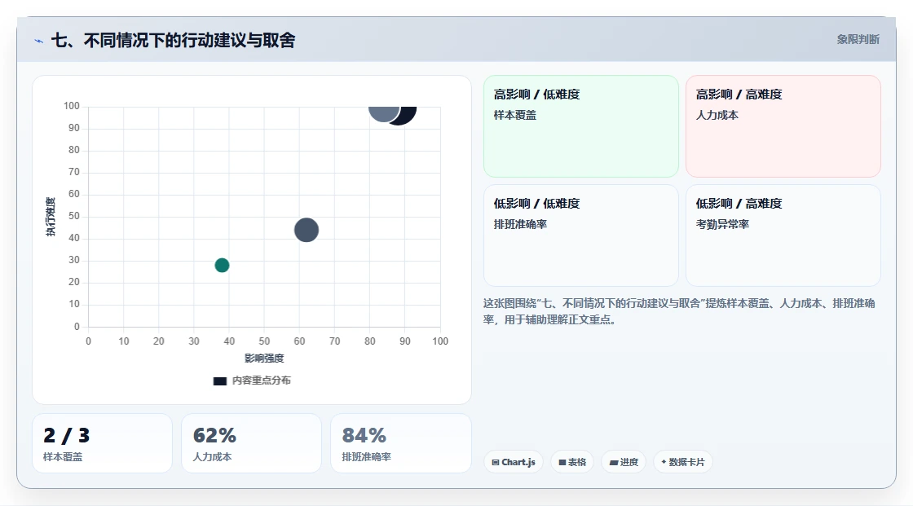Screen dimensions: 913x506
Task: Click the dark legend color box
Action: 219,381
